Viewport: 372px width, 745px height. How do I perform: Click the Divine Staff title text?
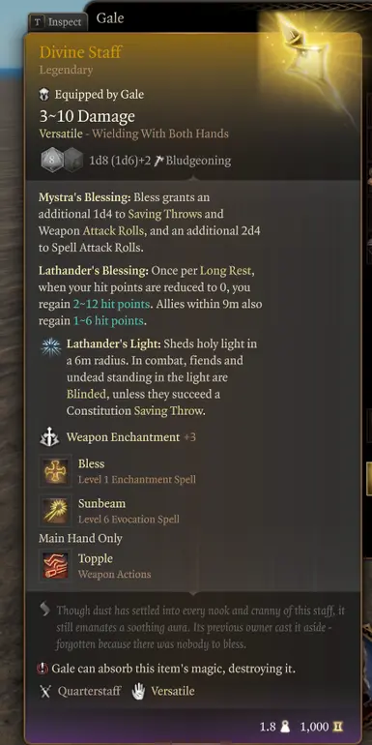[x=80, y=52]
